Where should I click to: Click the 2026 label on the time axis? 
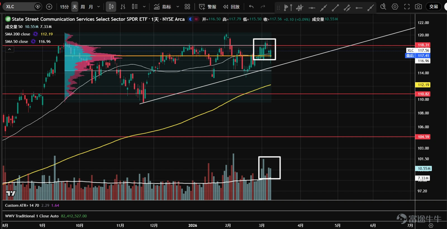[x=192, y=225]
